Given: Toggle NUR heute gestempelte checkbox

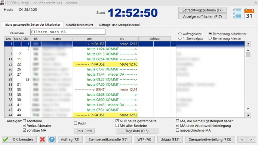Looking at the screenshot, I should pyautogui.click(x=117, y=121).
